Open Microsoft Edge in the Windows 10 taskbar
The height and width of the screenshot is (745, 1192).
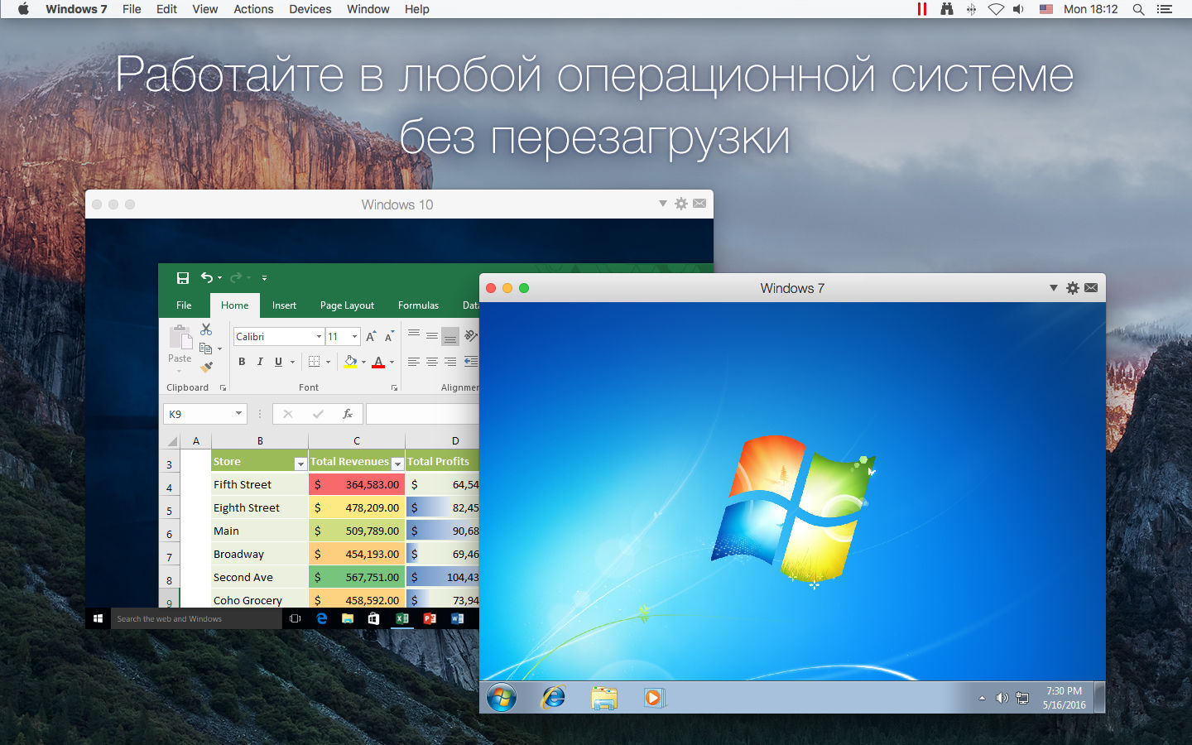[x=322, y=618]
